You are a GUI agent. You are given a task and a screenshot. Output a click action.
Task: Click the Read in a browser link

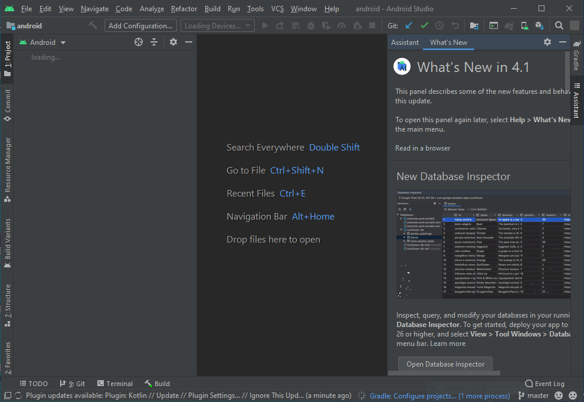(422, 148)
